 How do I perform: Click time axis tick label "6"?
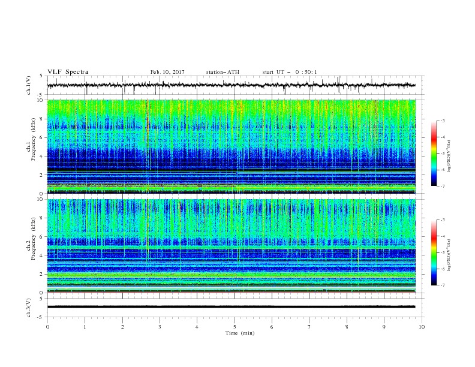click(272, 327)
